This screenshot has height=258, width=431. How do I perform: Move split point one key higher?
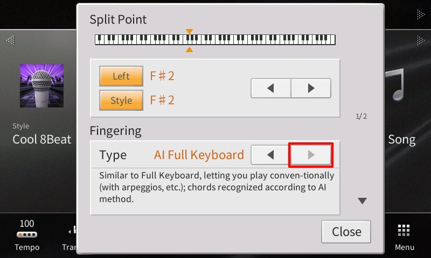click(x=311, y=88)
